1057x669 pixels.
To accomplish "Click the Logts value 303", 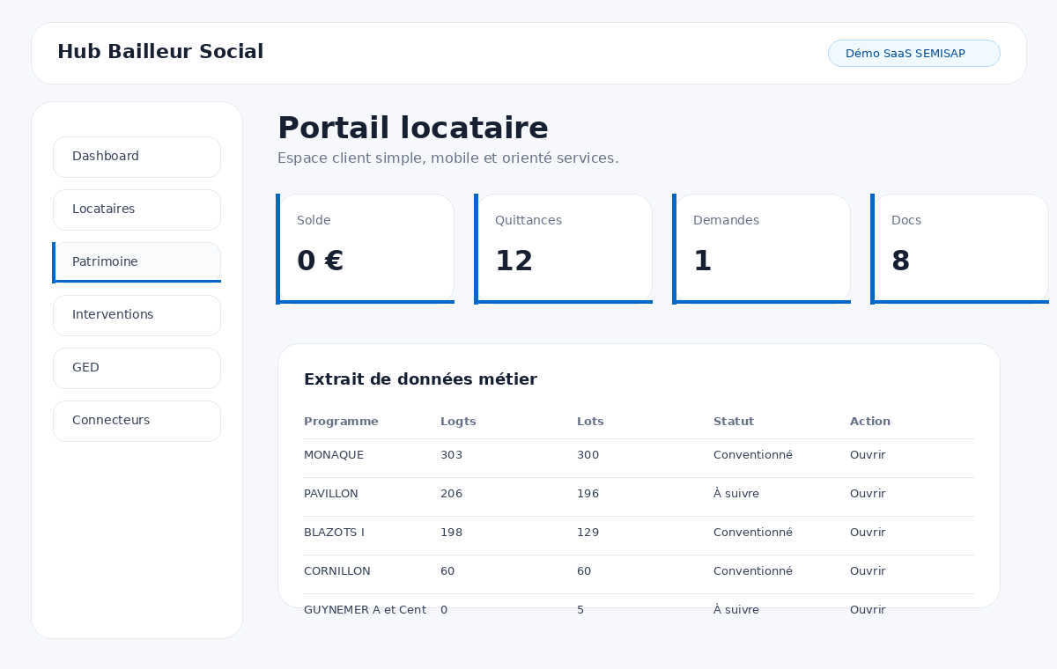I will pos(451,455).
